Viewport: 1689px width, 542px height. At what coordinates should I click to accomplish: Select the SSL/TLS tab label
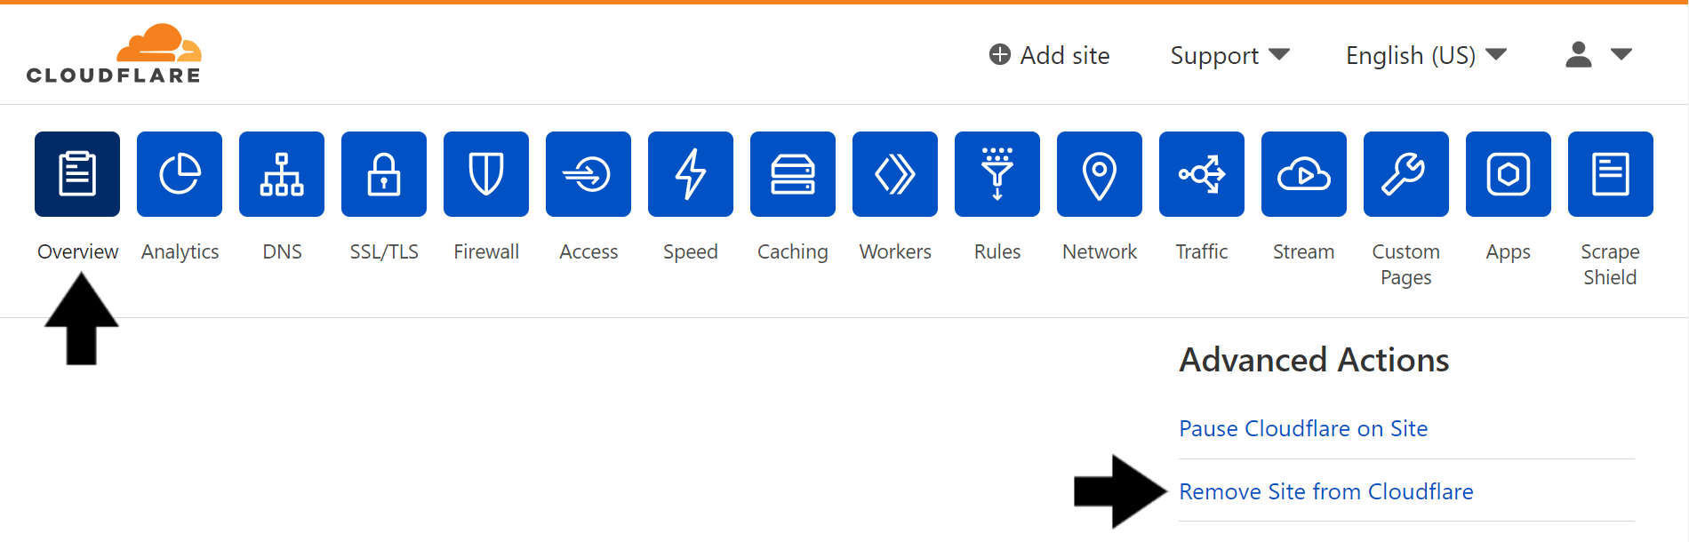click(384, 251)
